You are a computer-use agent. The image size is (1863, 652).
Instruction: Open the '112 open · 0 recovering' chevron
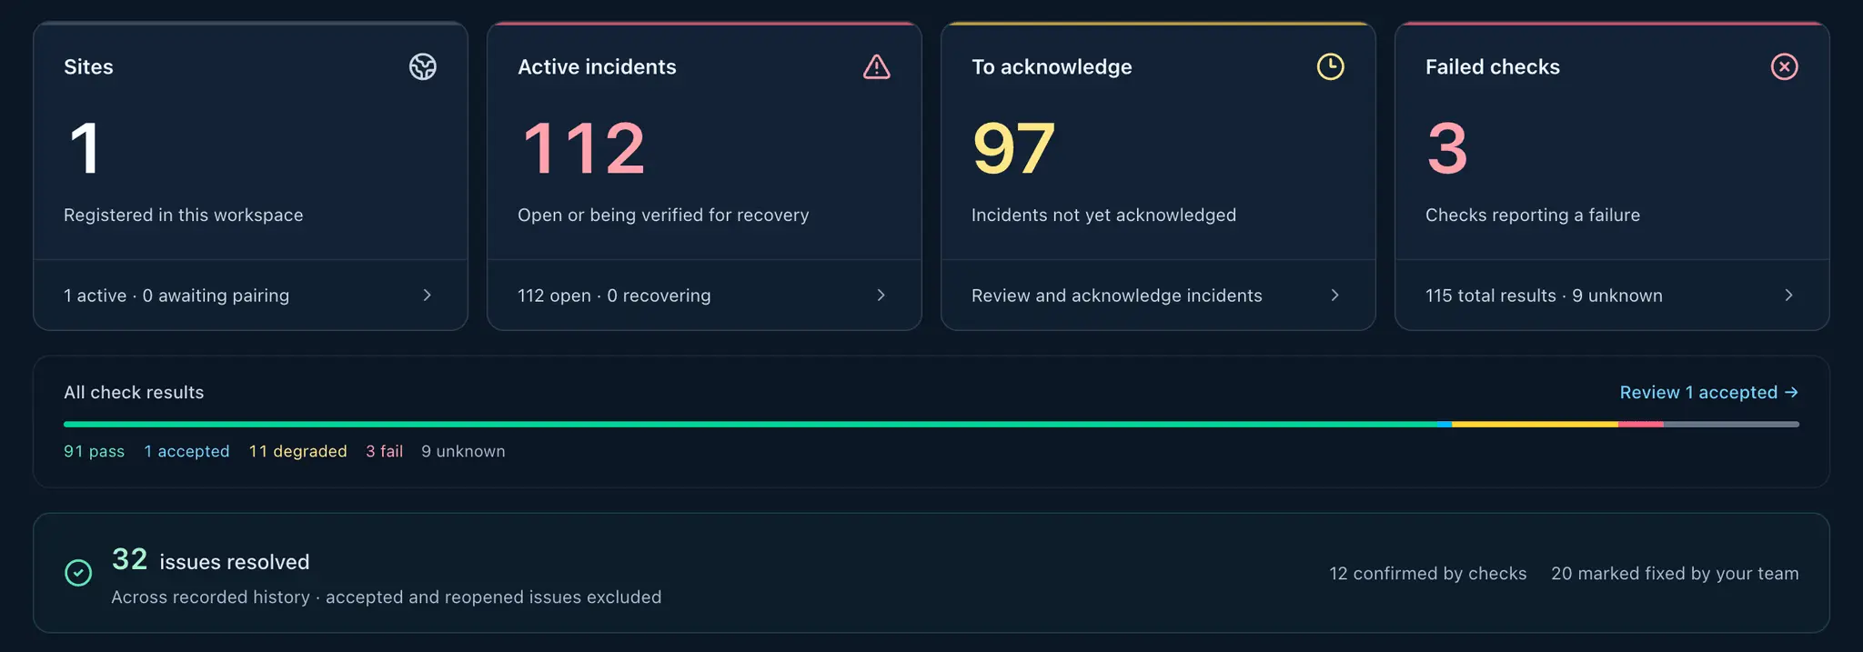coord(881,296)
